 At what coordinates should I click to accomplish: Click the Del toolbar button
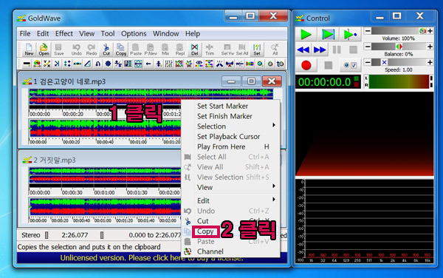[x=194, y=50]
